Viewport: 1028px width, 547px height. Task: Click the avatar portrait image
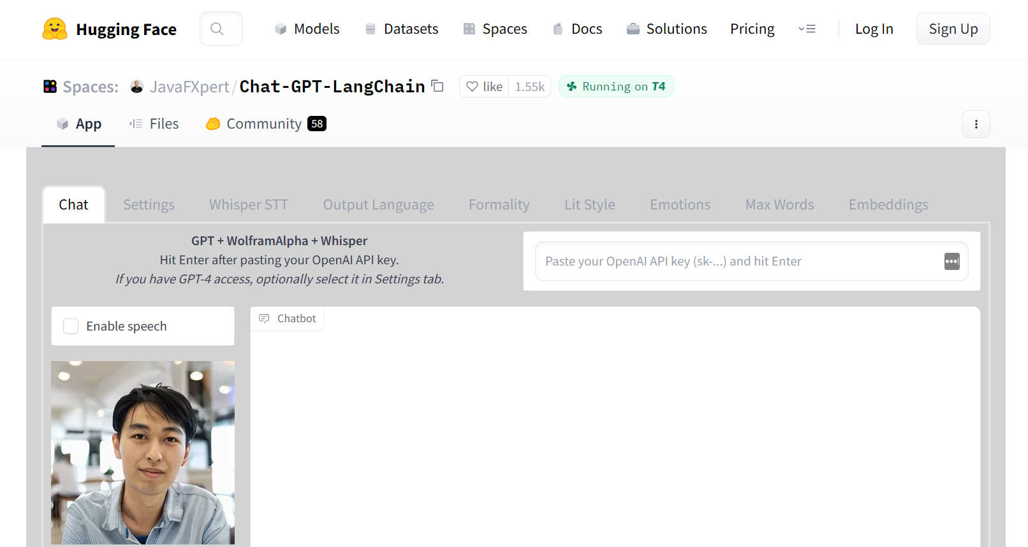(143, 453)
